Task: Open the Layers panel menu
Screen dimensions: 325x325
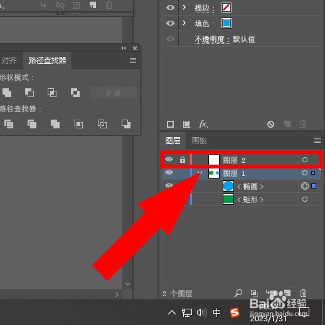Action: (x=317, y=141)
